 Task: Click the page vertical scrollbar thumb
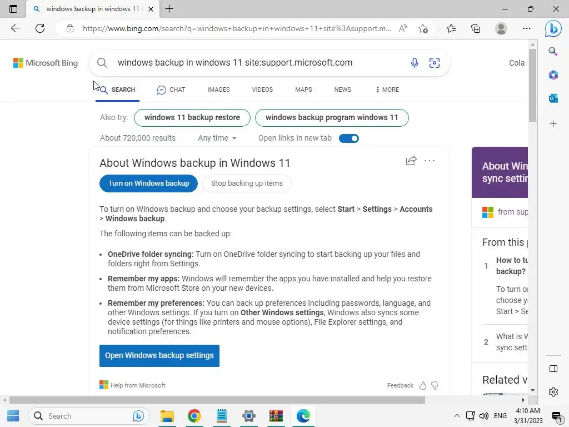(532, 85)
